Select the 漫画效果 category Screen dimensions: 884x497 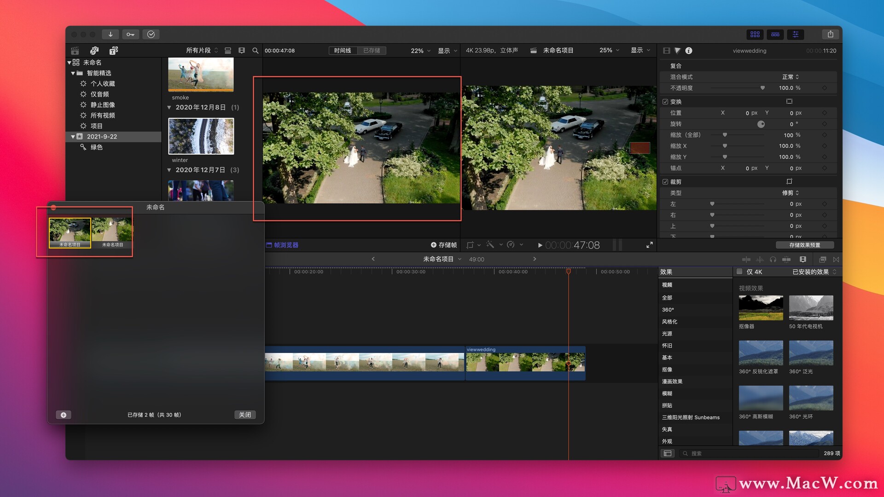(672, 381)
